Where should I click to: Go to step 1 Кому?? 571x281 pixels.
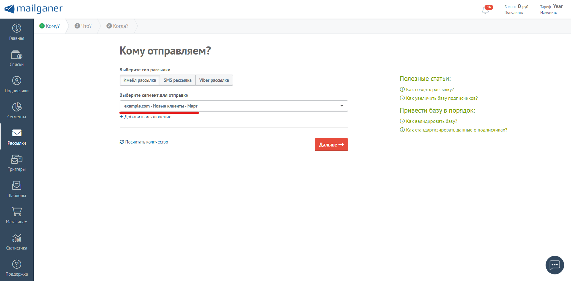click(x=50, y=26)
